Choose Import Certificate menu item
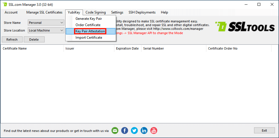279x138 pixels. point(89,38)
